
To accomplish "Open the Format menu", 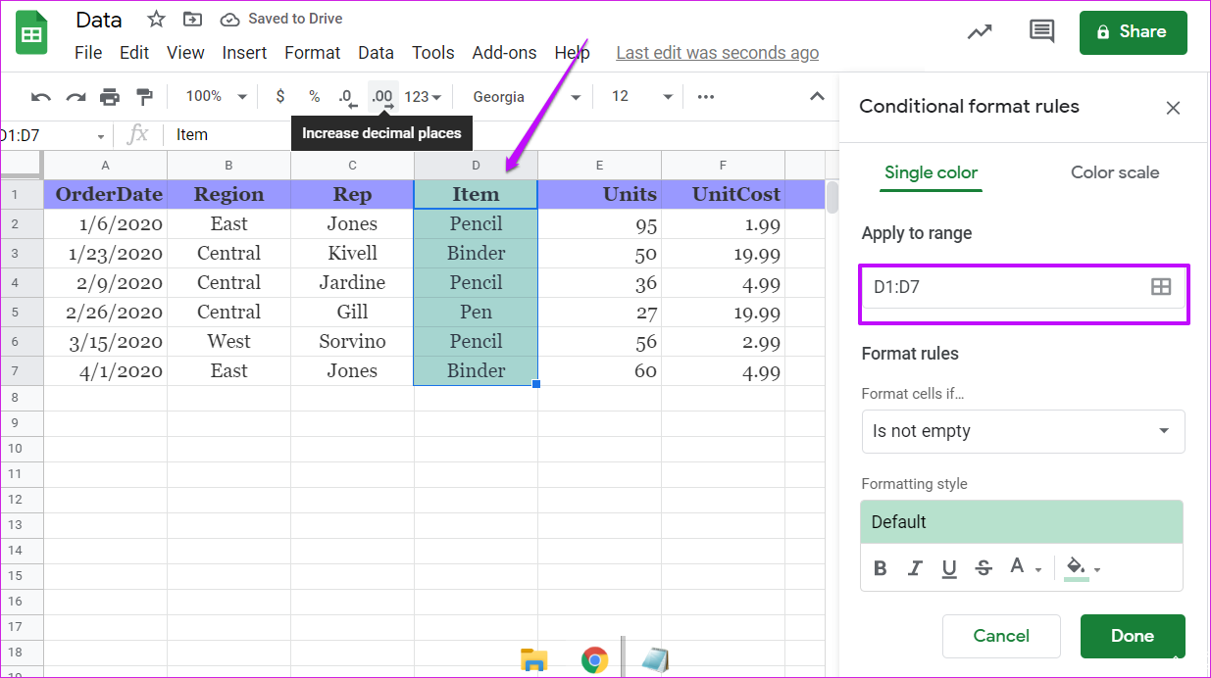I will (312, 53).
